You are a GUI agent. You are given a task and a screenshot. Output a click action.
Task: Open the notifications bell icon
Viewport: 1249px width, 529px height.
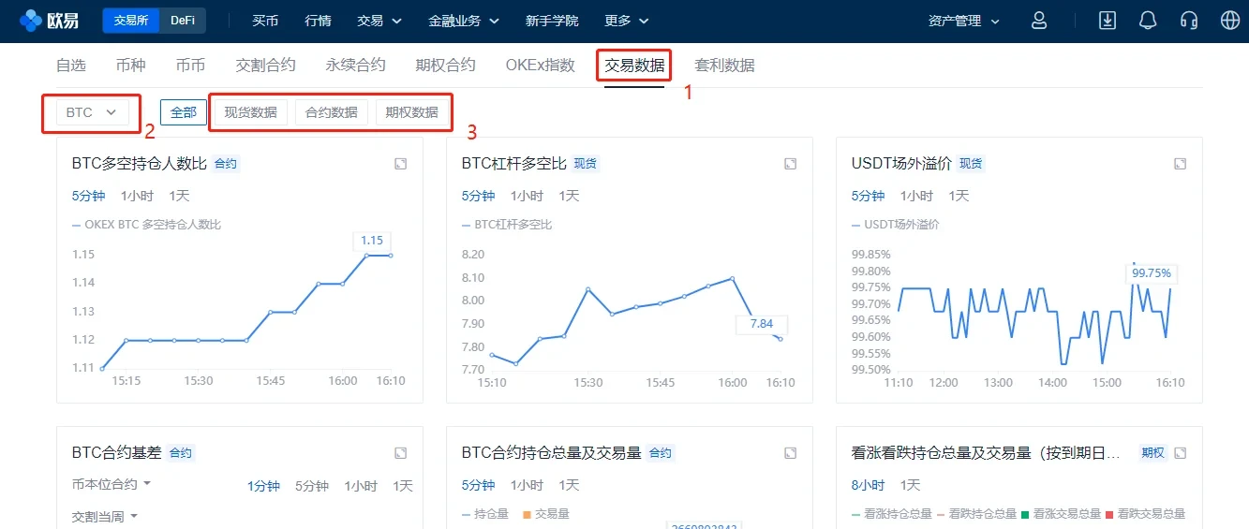tap(1148, 21)
